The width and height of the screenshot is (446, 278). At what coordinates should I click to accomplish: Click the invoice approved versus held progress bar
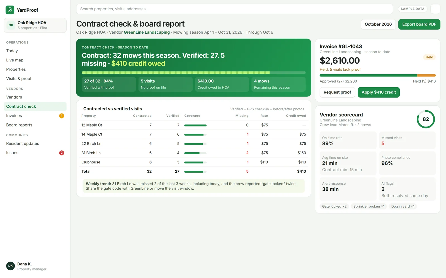[378, 75]
